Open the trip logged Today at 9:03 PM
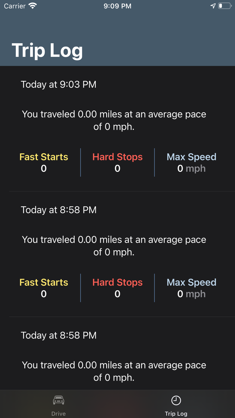This screenshot has width=235, height=418. tap(58, 84)
